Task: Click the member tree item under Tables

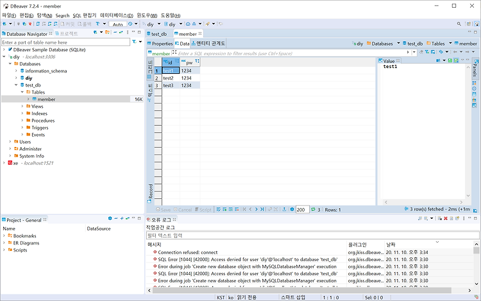Action: tap(46, 99)
